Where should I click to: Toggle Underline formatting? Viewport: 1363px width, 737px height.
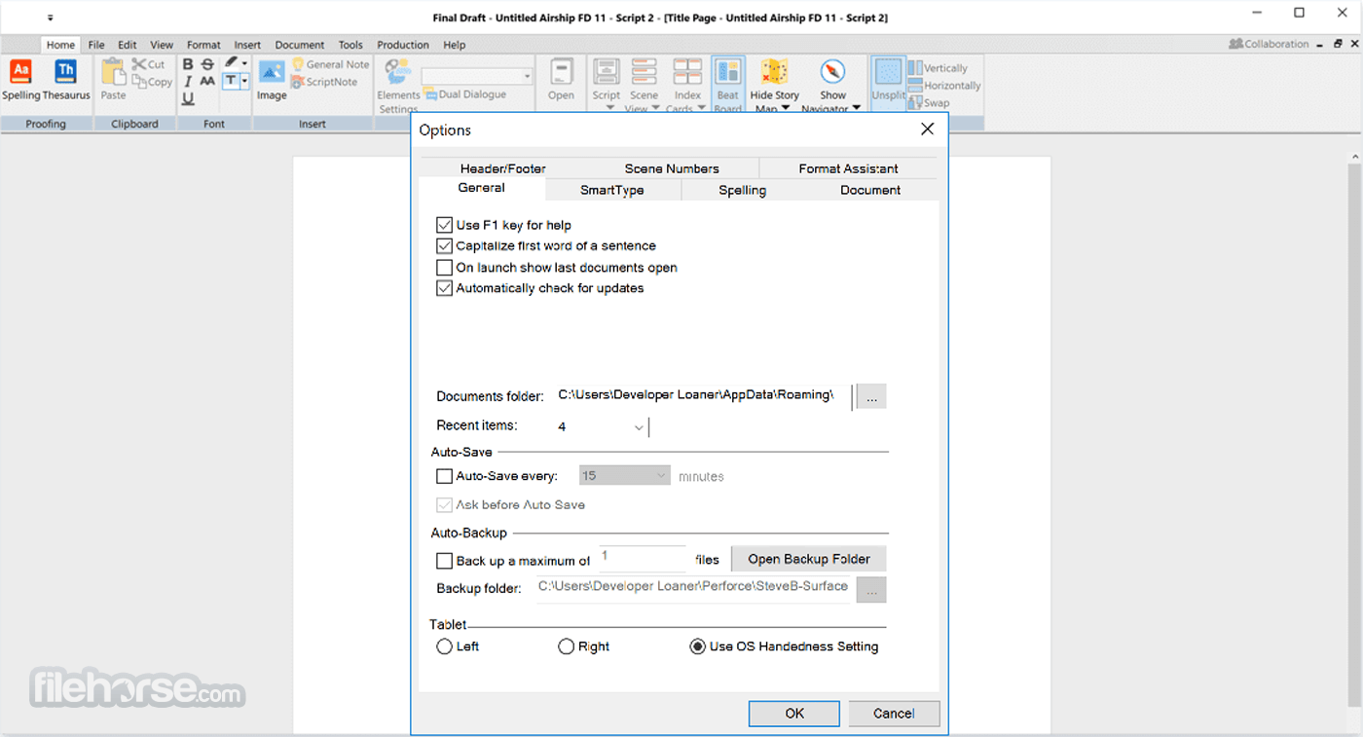(x=188, y=98)
